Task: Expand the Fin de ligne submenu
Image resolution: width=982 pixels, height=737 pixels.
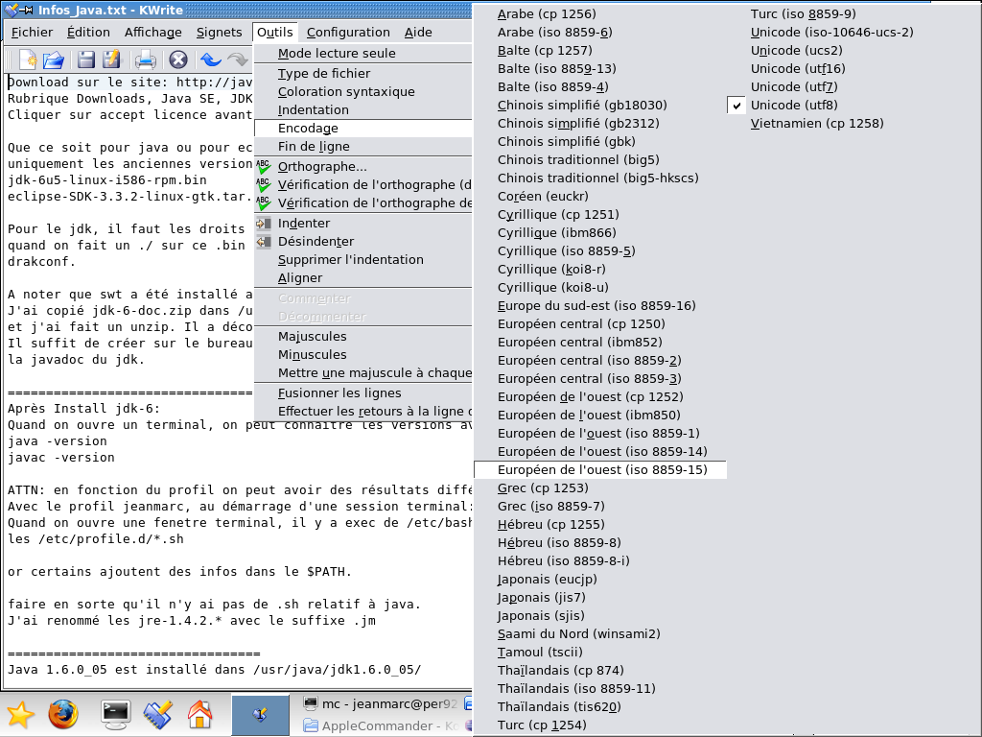Action: (x=363, y=146)
